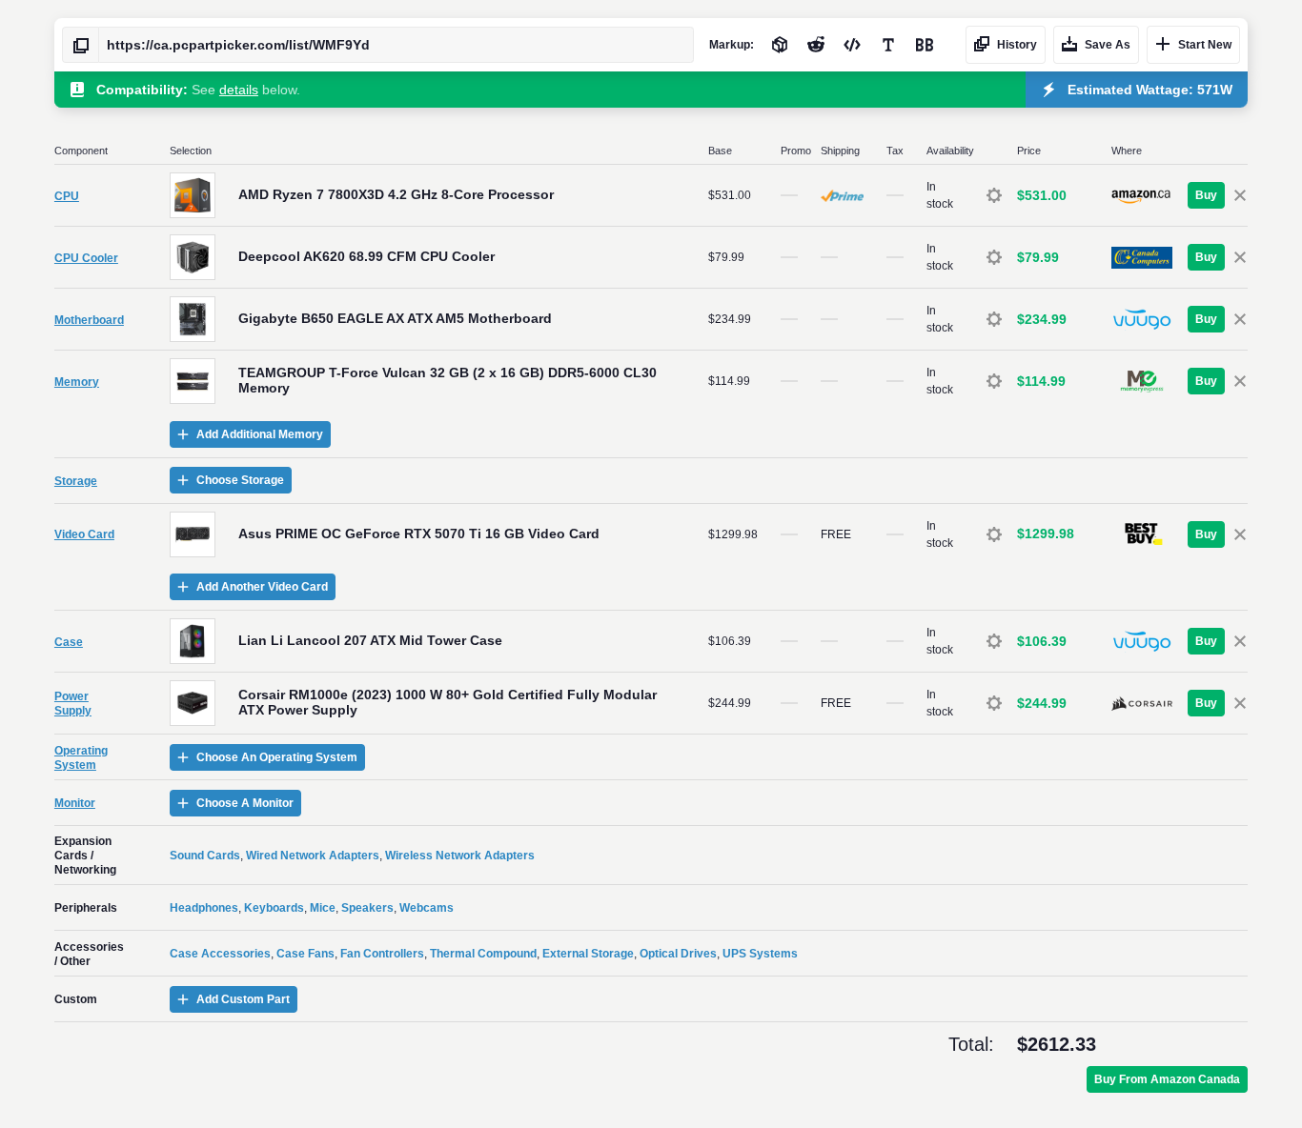Open the Webcams link
Screen dimensions: 1302x1128
426,908
